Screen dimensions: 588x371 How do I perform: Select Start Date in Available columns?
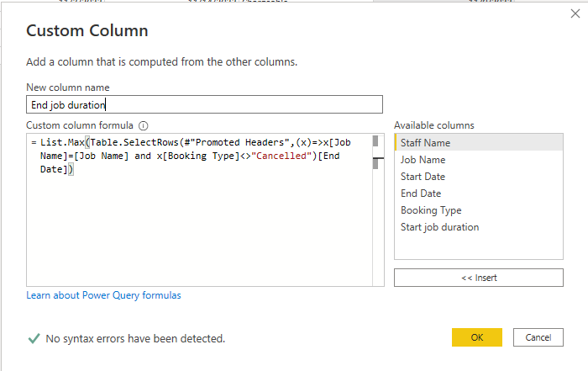point(479,177)
